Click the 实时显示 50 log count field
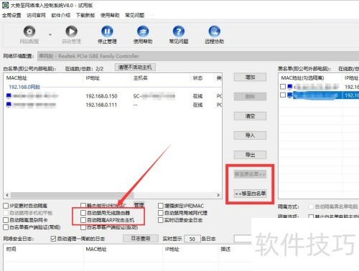The image size is (359, 271). pos(192,239)
